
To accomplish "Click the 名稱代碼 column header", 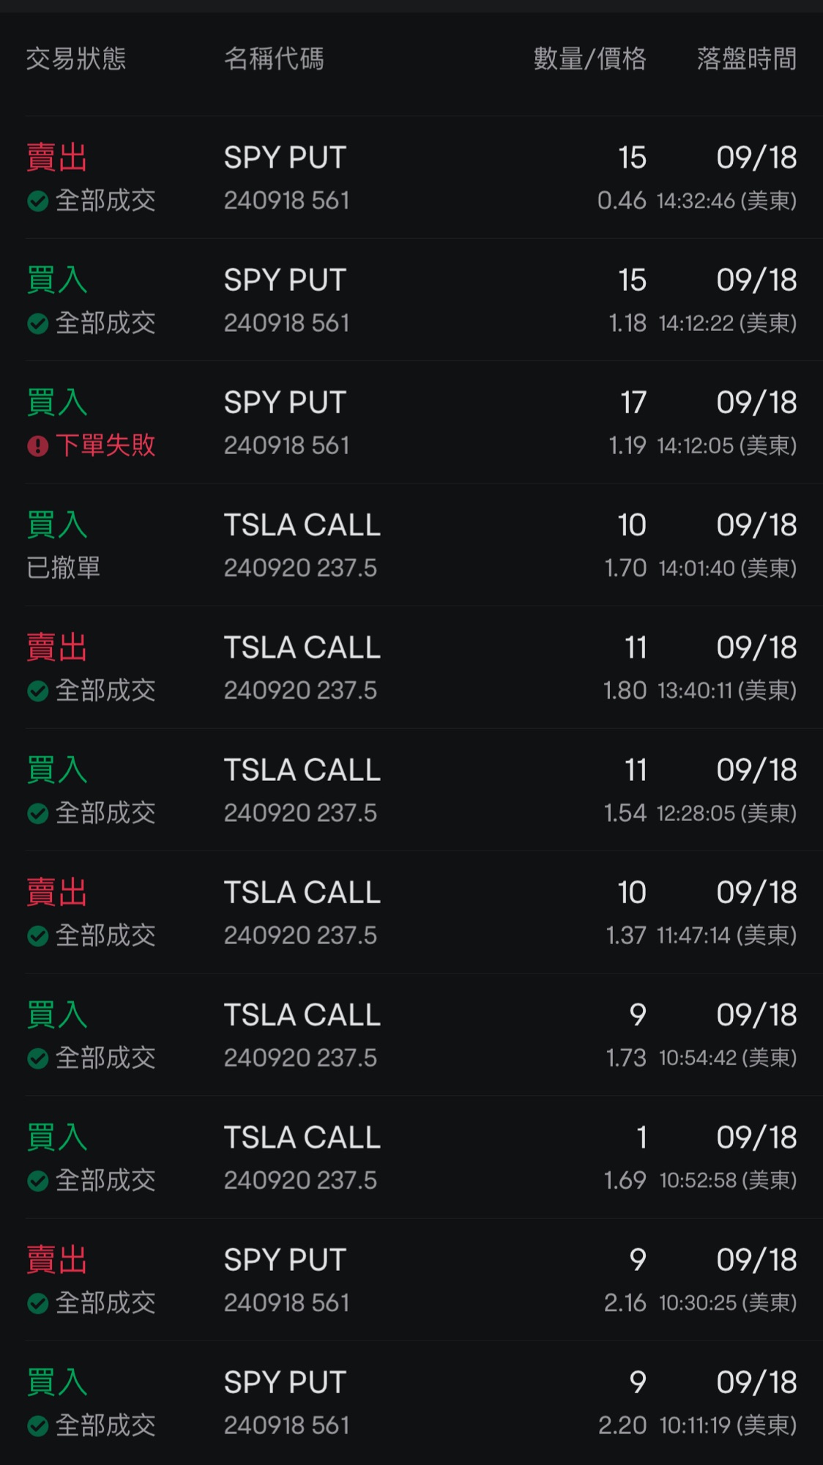I will click(274, 59).
